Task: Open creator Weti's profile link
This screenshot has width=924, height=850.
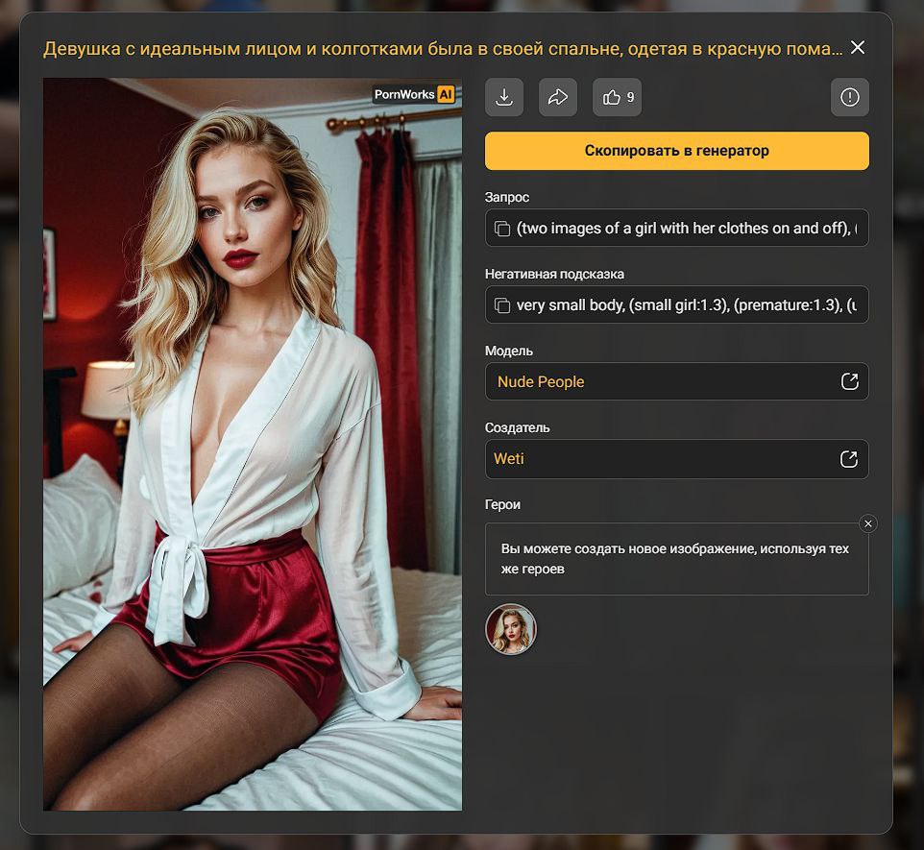Action: pyautogui.click(x=509, y=459)
